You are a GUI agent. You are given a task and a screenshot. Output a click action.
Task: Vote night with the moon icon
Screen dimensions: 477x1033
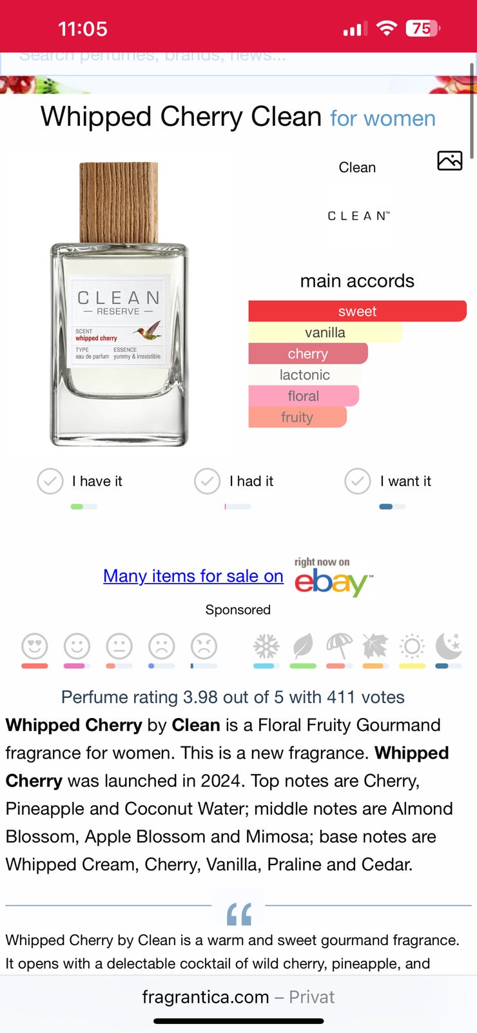[x=449, y=646]
